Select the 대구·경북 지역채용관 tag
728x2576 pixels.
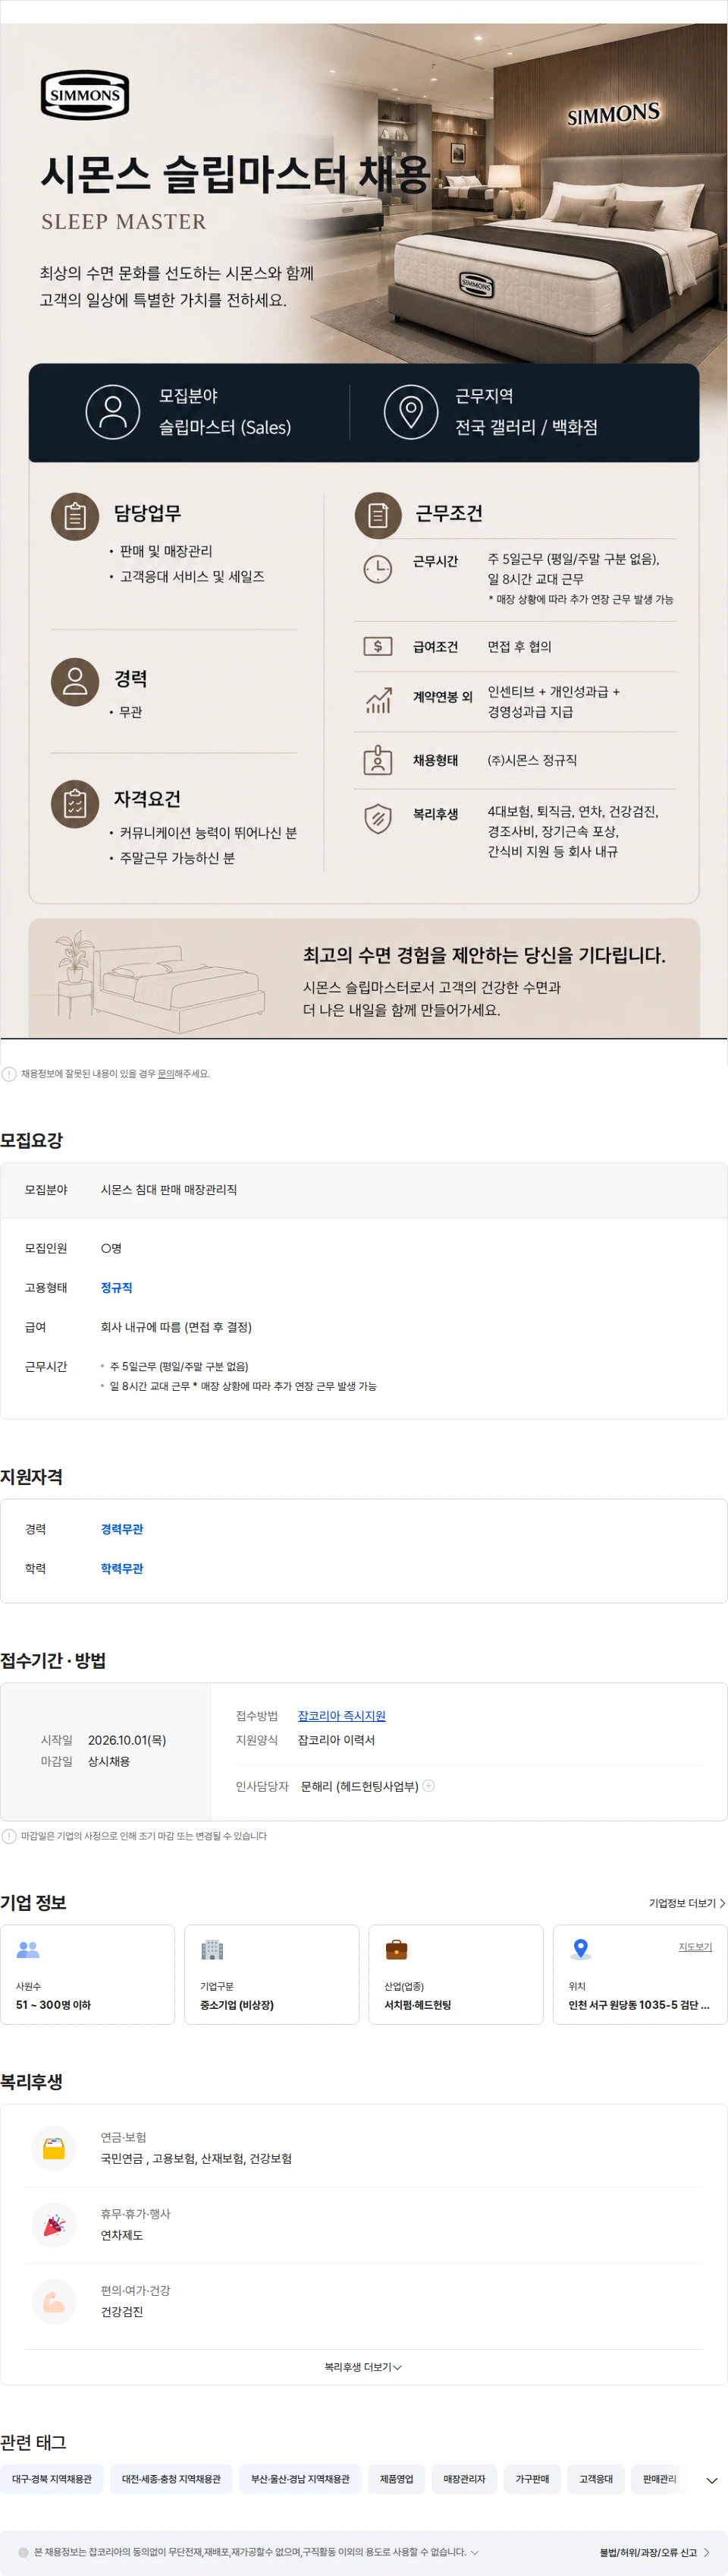[52, 2479]
